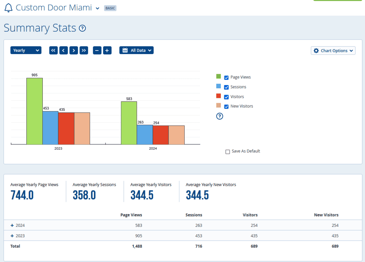Open the Custom Door Miami project switcher

click(97, 8)
